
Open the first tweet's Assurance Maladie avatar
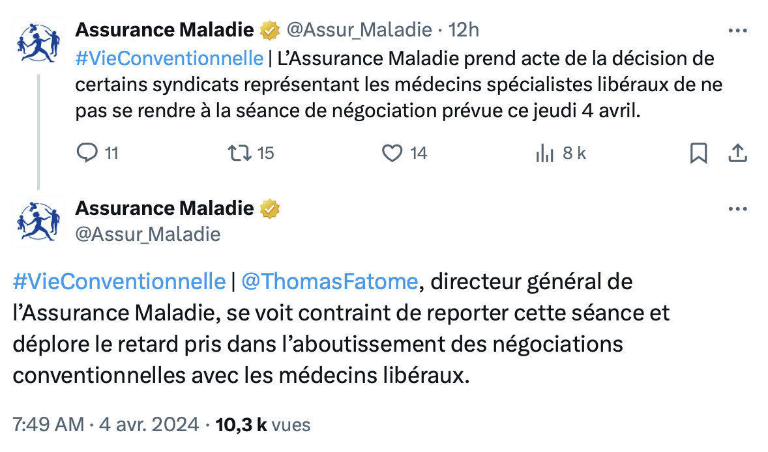pos(38,43)
